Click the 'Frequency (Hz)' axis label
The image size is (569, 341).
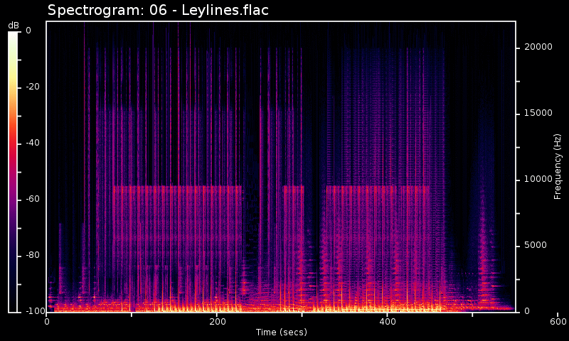click(558, 166)
